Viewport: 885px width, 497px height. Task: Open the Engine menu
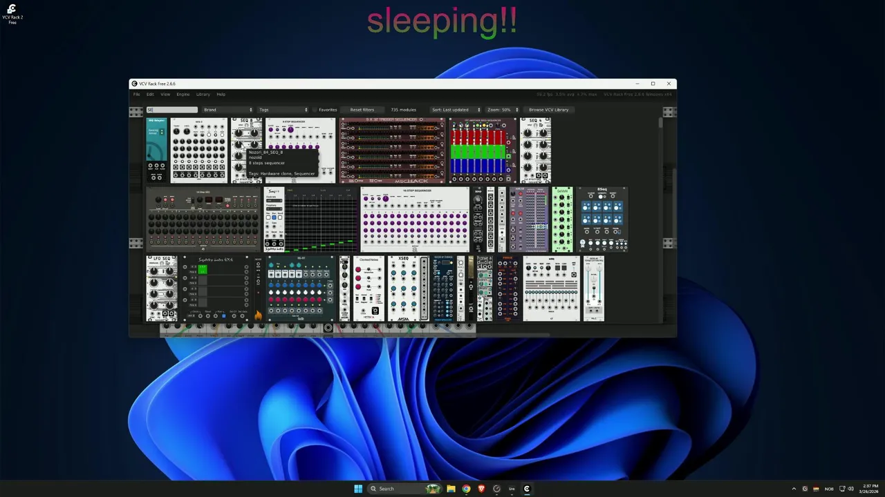point(183,94)
